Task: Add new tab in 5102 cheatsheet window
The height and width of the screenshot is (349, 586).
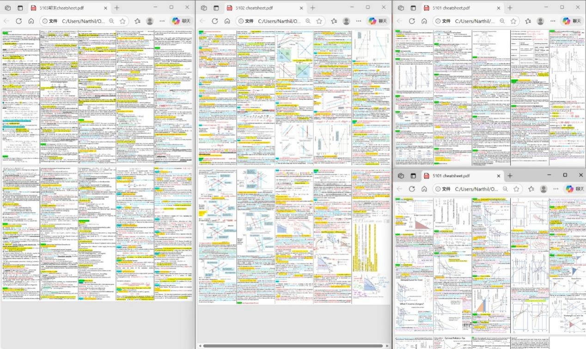Action: coord(313,8)
